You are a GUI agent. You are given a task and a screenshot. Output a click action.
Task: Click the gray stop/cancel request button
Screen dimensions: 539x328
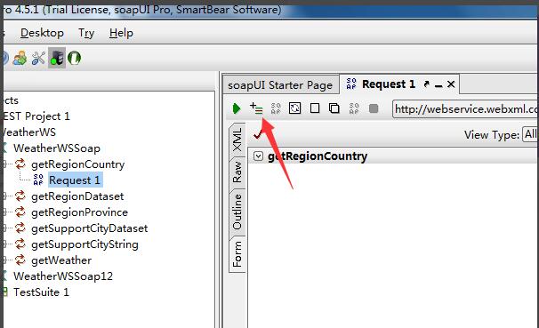(374, 108)
